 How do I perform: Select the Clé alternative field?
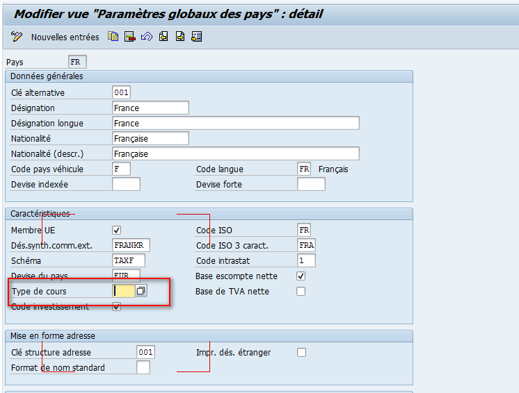click(x=121, y=92)
